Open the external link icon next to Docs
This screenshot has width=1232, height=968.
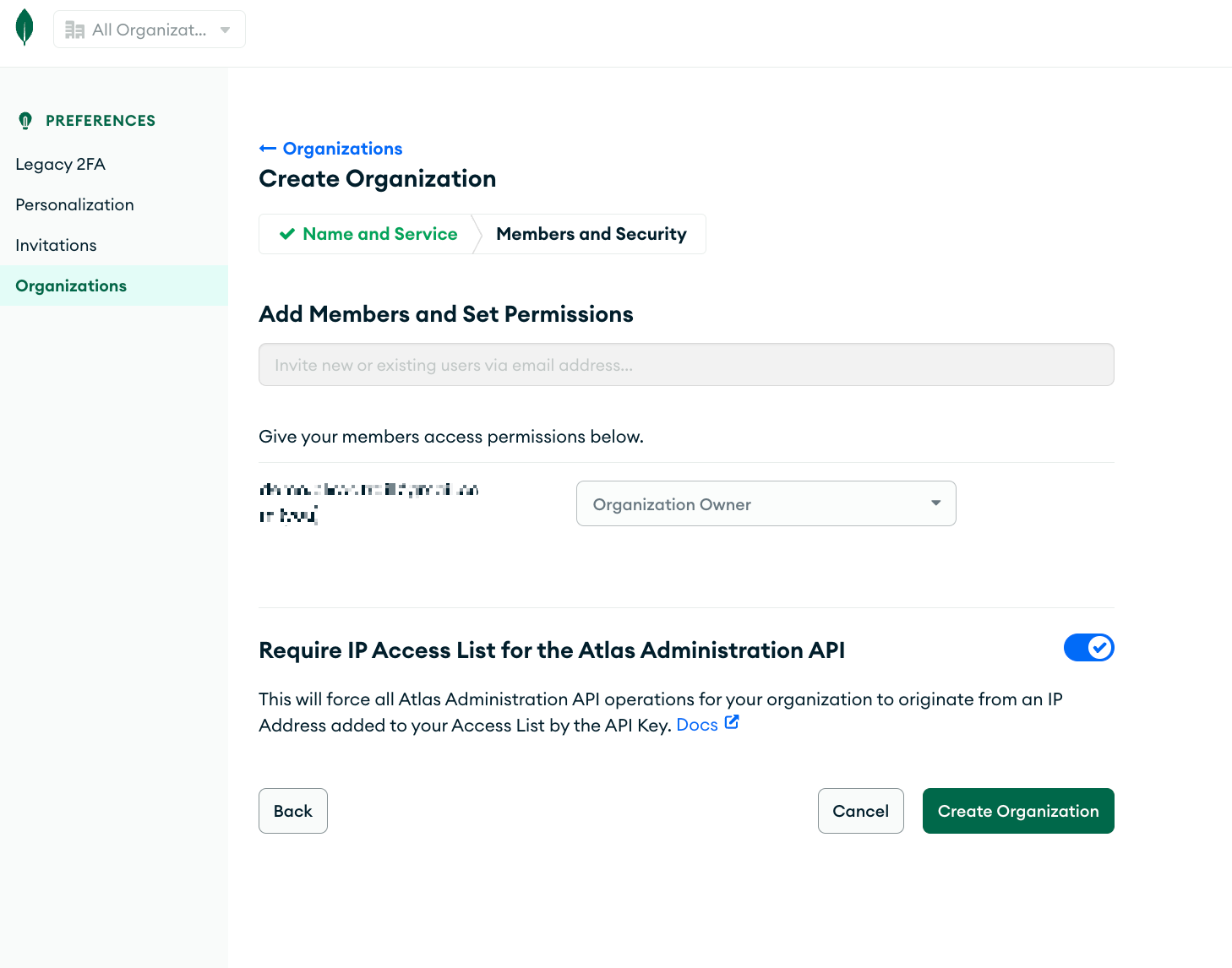[732, 723]
